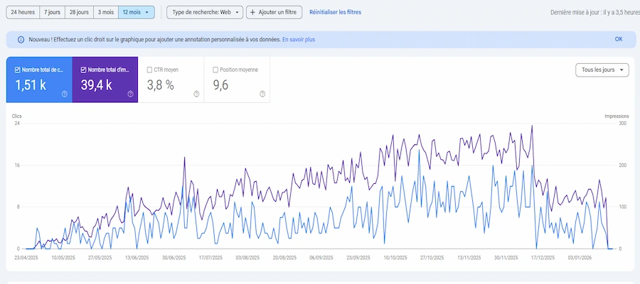Dismiss banner with OK button
Viewport: 640px width, 284px height.
coord(618,40)
